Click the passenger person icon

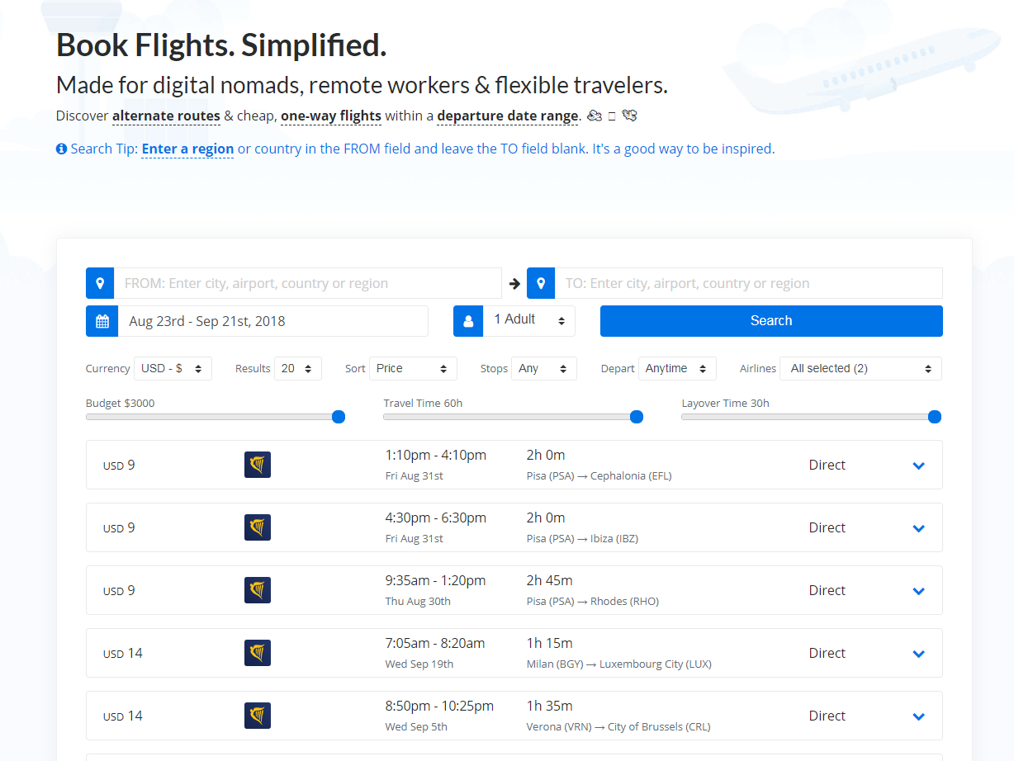468,321
